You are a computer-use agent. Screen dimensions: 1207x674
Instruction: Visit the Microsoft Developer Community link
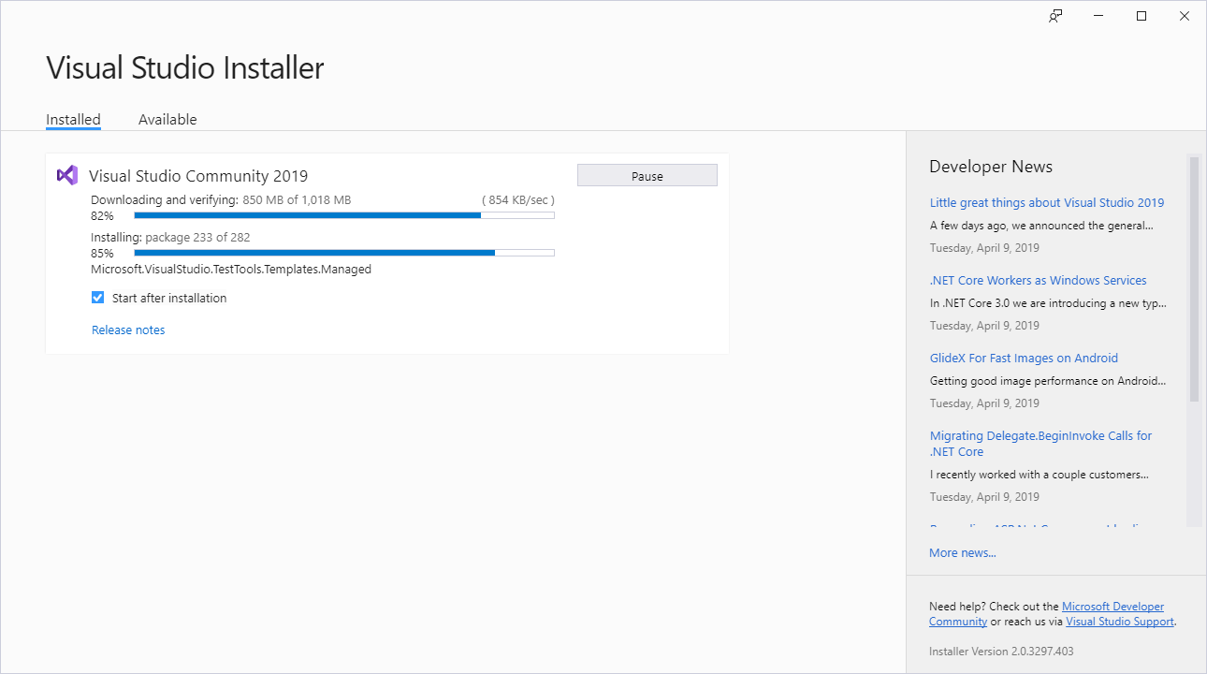pos(1112,606)
